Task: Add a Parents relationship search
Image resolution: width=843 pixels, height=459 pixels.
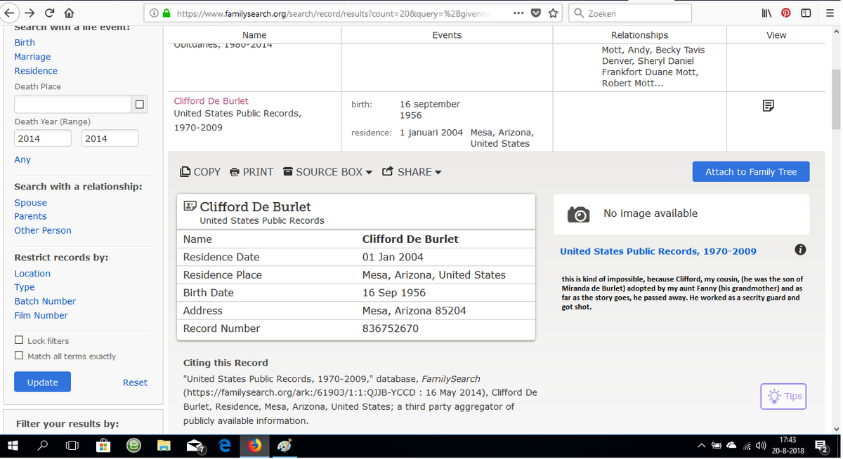Action: click(x=31, y=217)
